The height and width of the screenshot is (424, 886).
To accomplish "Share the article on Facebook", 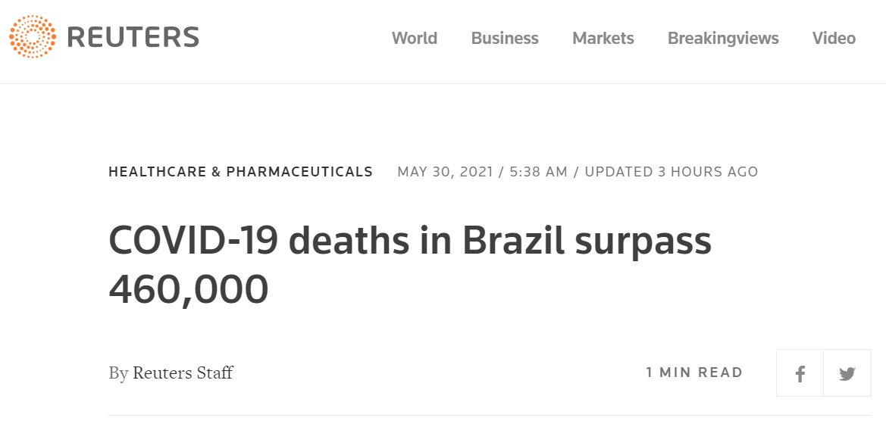I will tap(800, 373).
